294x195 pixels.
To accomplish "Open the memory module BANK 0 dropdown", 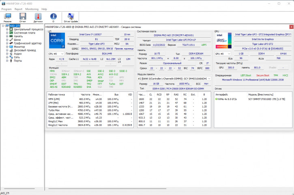I will coord(174,78).
